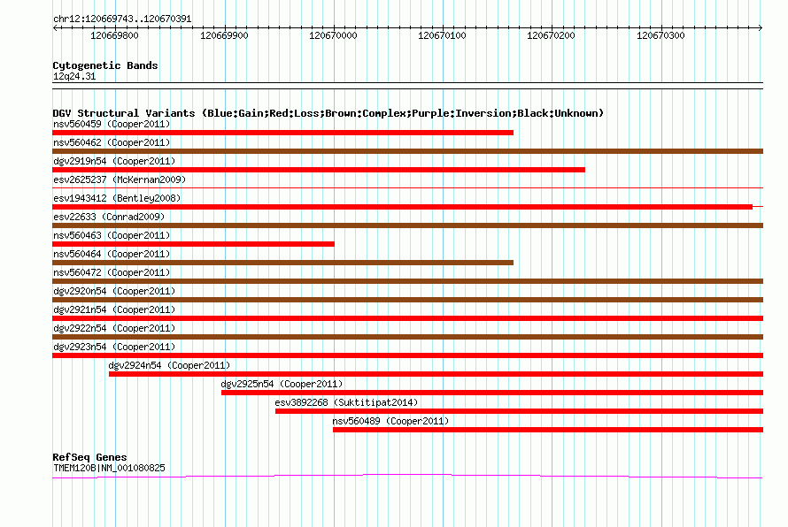Image resolution: width=788 pixels, height=527 pixels.
Task: Click the RefSeq Genes track heading
Action: tap(89, 457)
